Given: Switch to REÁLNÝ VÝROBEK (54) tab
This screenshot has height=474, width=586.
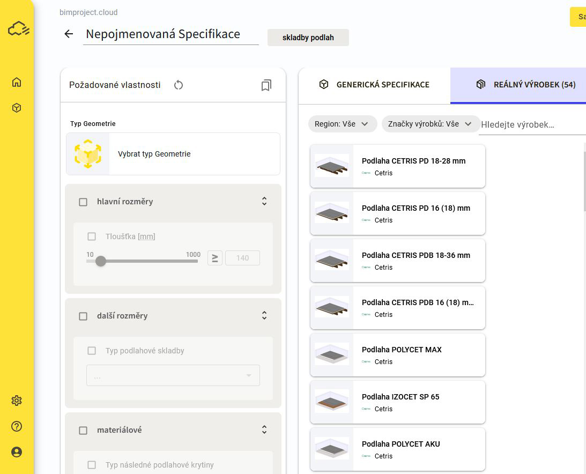Looking at the screenshot, I should (518, 85).
